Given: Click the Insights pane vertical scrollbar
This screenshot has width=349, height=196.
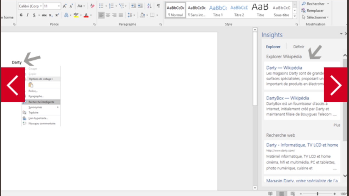Looking at the screenshot, I should (345, 100).
